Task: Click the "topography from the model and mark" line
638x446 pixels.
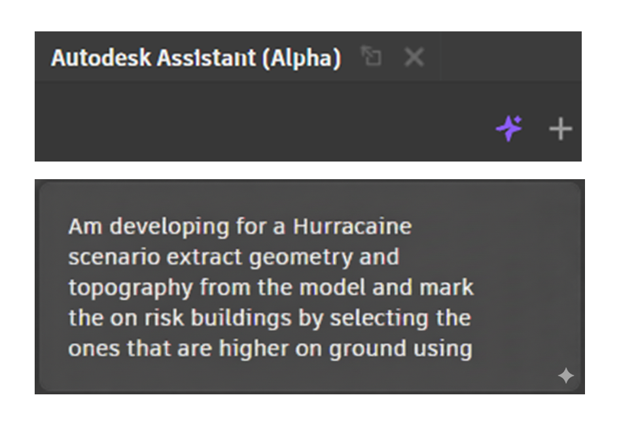Action: [x=270, y=287]
